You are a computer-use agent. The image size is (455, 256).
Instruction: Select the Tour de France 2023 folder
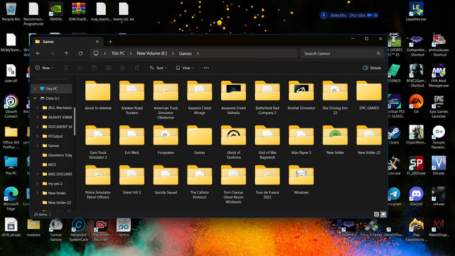click(267, 182)
